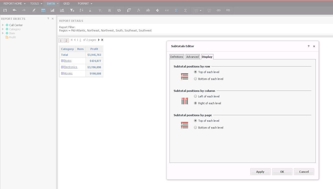Click the Refresh report icon
This screenshot has width=333, height=189.
119,10
